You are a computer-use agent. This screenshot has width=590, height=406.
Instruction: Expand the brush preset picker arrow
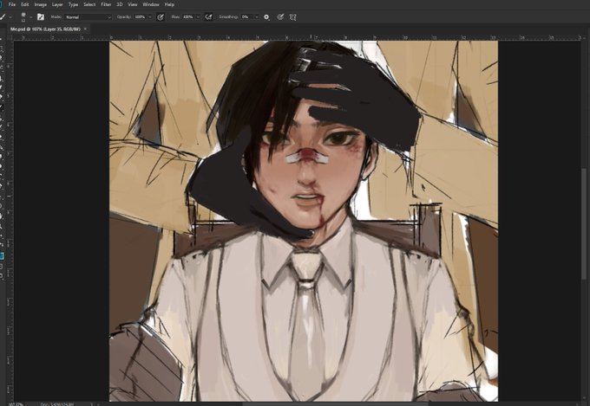(x=31, y=17)
